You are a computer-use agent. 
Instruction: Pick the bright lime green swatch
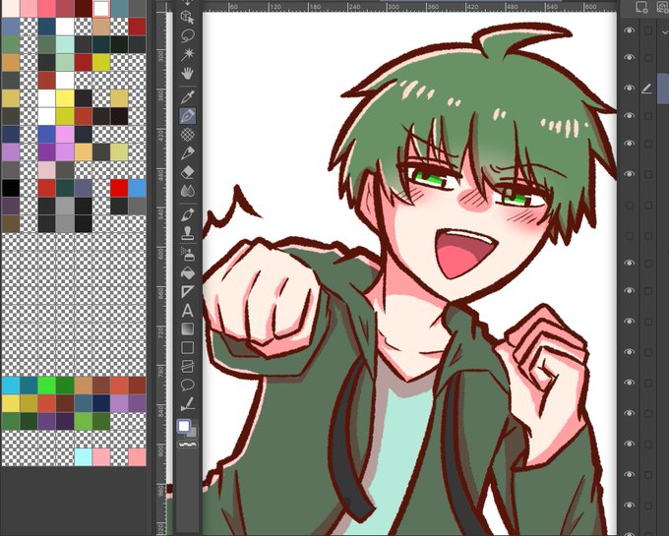pyautogui.click(x=46, y=386)
